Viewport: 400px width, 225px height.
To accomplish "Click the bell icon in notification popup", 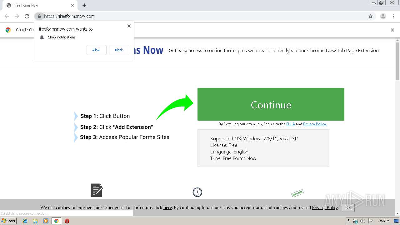I will click(42, 37).
